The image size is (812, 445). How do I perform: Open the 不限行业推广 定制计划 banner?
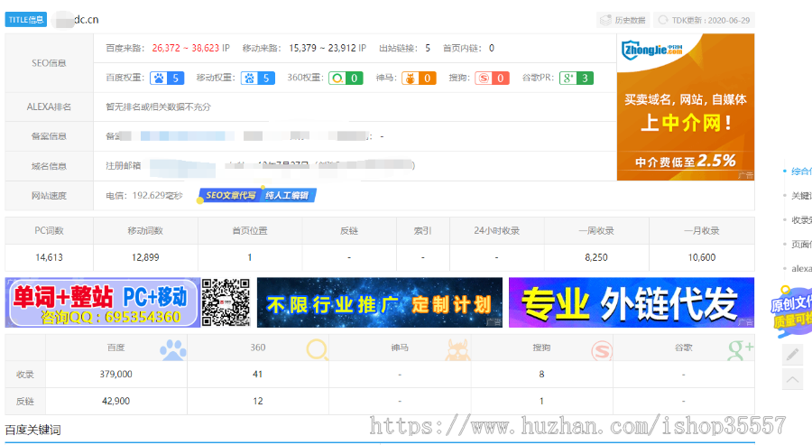(x=380, y=302)
